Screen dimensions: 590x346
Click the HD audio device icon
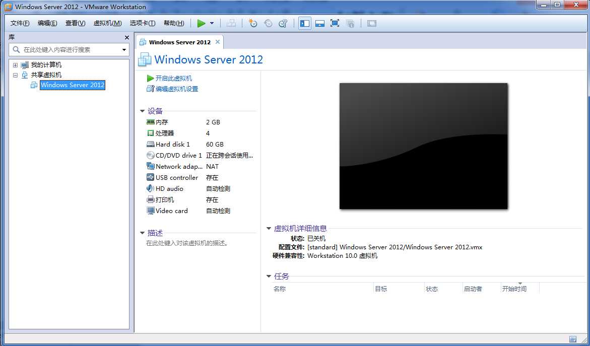click(x=151, y=188)
